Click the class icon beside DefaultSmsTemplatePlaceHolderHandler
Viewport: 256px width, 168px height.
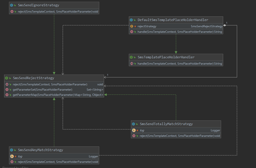pyautogui.click(x=131, y=20)
